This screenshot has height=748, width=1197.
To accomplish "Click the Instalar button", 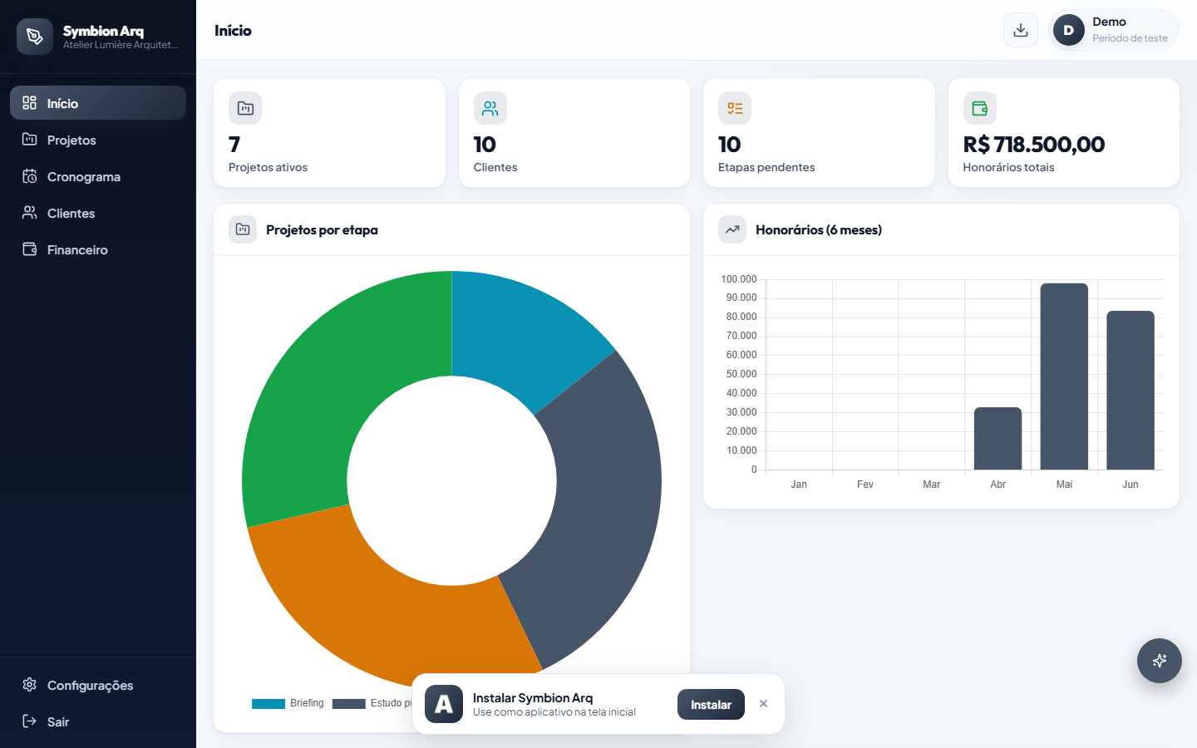I will (x=711, y=705).
